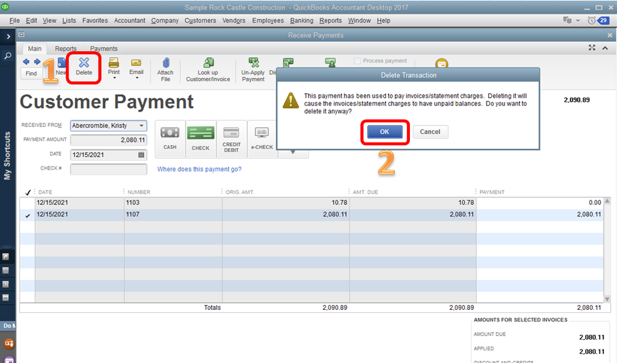Open the Window menu
The image size is (617, 363).
(359, 20)
